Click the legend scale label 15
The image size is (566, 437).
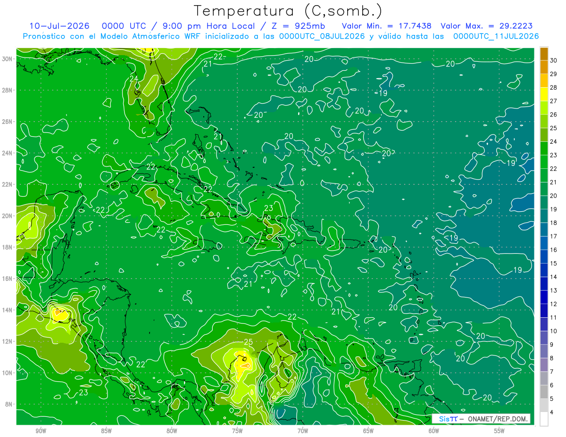(554, 263)
